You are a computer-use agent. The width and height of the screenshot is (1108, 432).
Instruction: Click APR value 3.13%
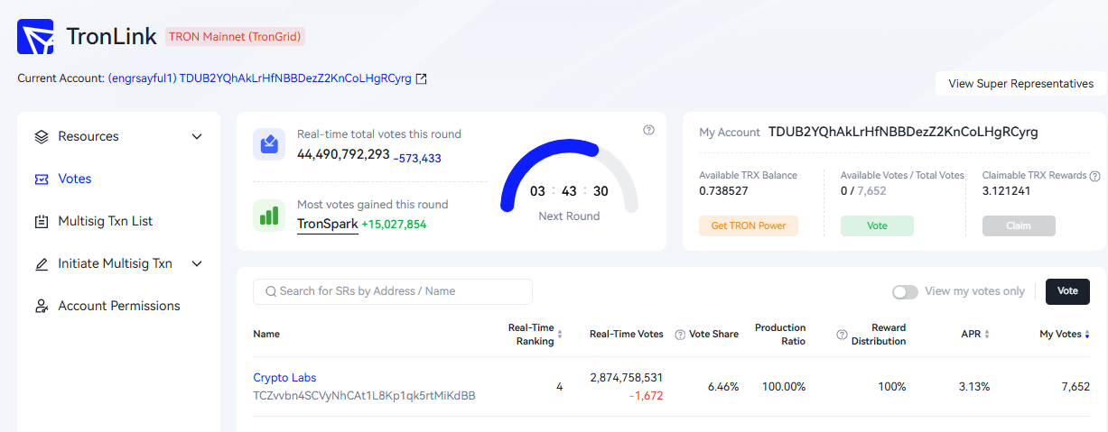(973, 387)
